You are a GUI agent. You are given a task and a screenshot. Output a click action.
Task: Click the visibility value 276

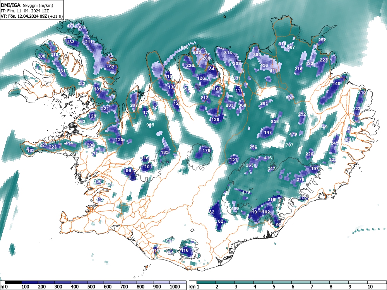(x=300, y=179)
